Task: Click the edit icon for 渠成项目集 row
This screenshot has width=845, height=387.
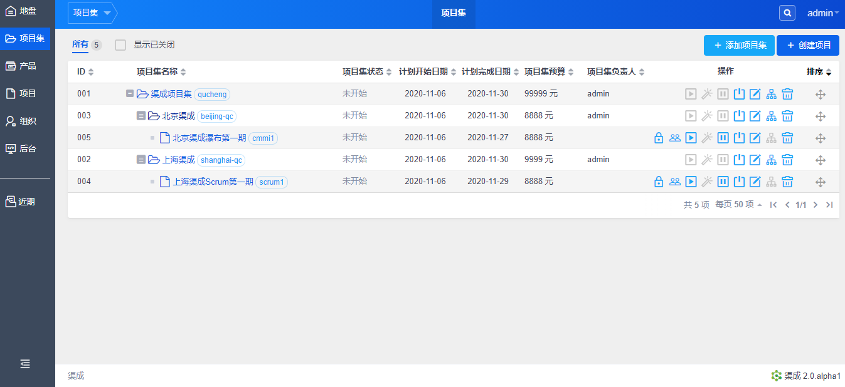Action: click(755, 94)
